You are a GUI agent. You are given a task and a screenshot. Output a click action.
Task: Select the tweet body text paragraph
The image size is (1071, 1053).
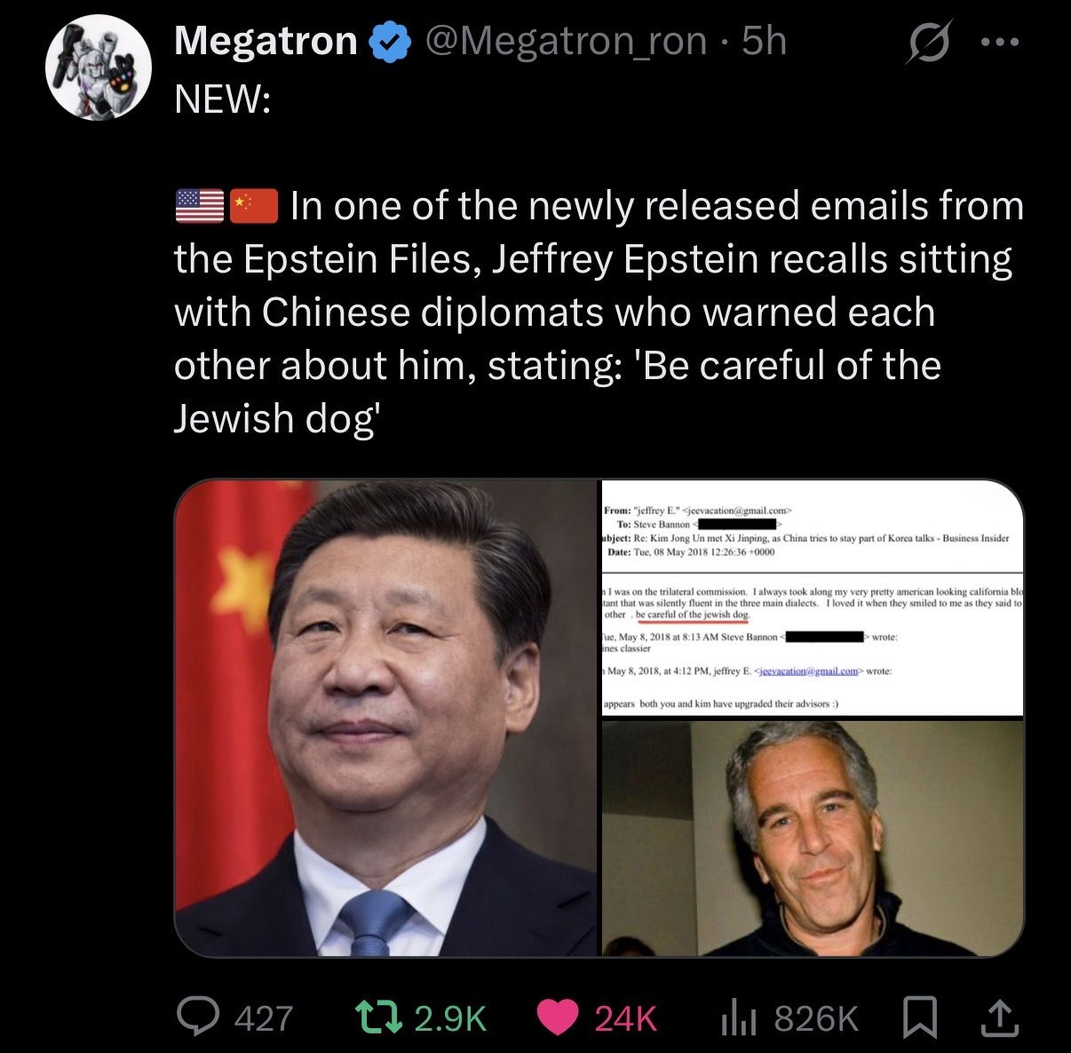coord(599,313)
